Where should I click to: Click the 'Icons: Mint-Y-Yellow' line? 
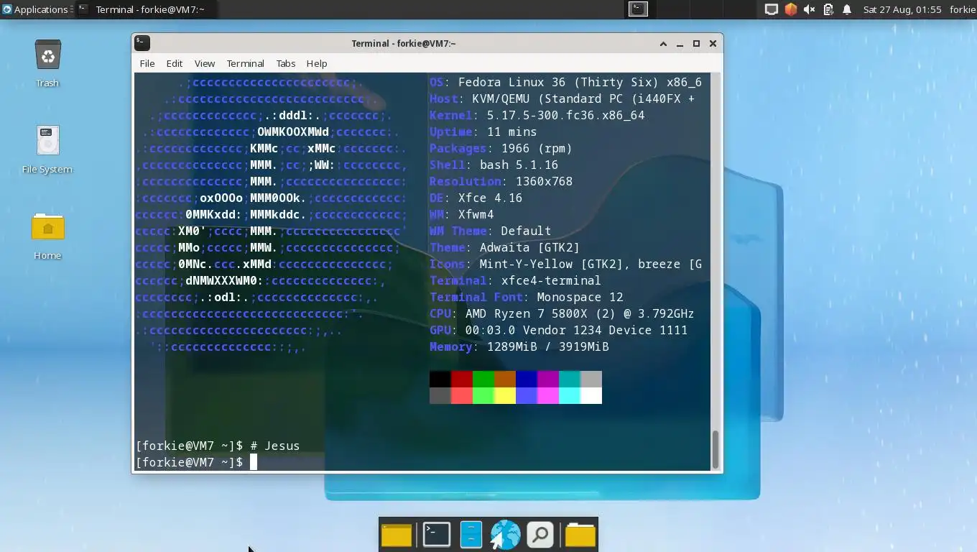click(x=565, y=264)
